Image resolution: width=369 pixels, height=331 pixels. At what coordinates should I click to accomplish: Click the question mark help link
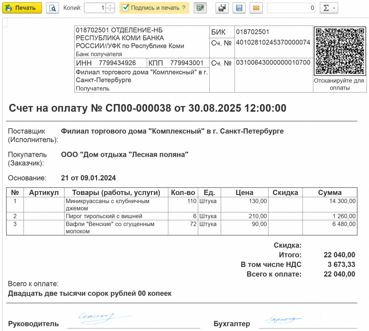click(184, 8)
